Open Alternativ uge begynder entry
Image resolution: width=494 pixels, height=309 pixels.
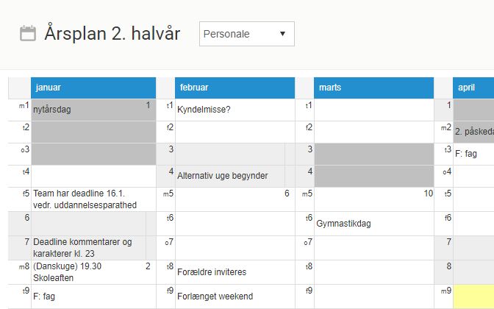pos(223,176)
